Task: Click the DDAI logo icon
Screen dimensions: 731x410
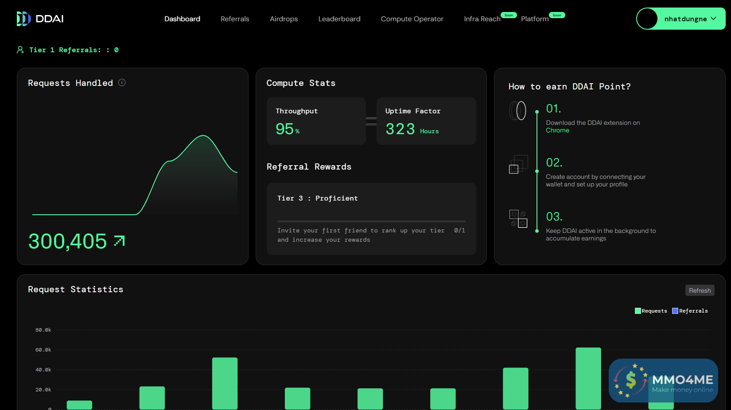Action: coord(23,19)
